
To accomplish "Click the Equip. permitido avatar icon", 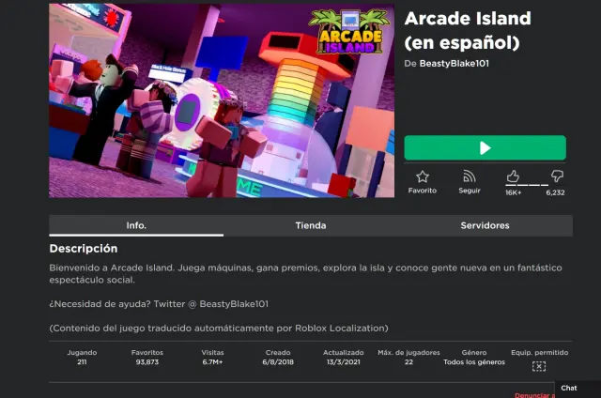I will 539,367.
